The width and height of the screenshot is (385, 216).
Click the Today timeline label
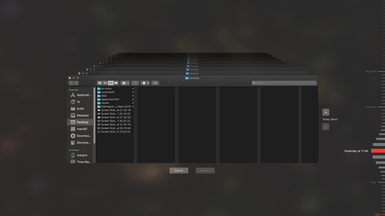click(373, 182)
